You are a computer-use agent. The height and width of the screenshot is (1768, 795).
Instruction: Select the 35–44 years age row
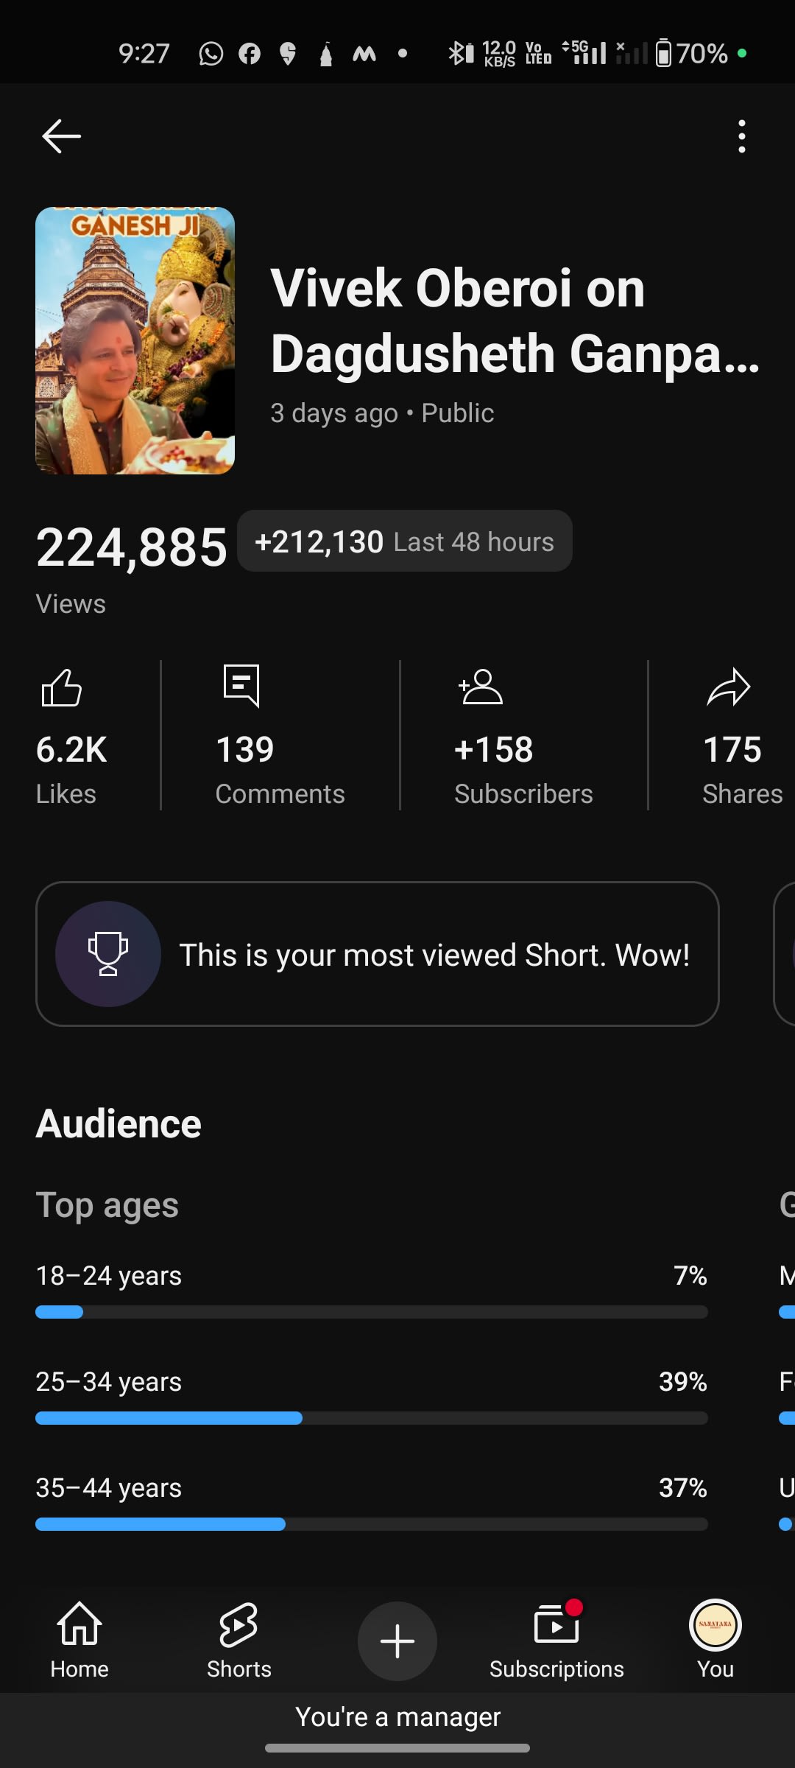tap(371, 1488)
